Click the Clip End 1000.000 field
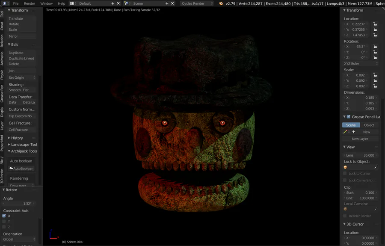 [x=360, y=198]
